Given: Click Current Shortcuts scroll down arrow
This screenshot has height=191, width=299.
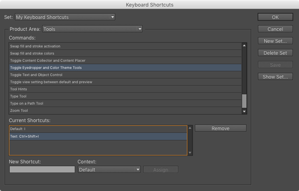Looking at the screenshot, I should tap(190, 153).
